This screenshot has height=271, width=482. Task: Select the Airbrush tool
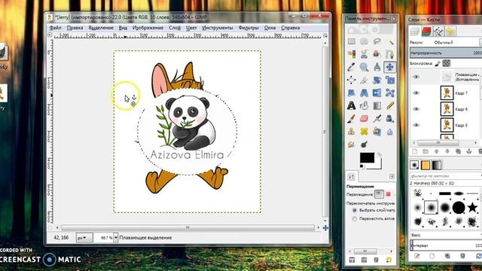click(x=377, y=119)
